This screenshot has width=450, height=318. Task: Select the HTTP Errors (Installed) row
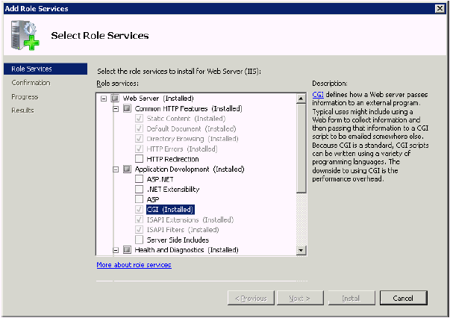(x=182, y=149)
